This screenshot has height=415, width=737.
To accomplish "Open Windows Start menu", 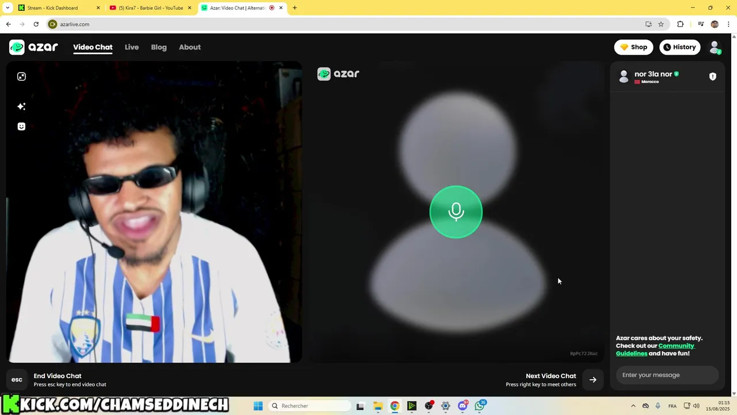I will click(258, 406).
